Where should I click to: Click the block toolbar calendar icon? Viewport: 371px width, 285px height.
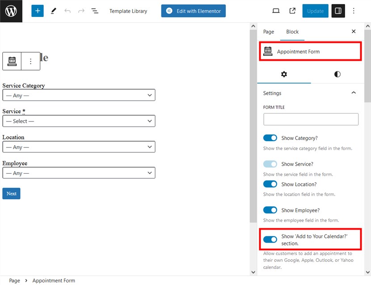pyautogui.click(x=12, y=61)
